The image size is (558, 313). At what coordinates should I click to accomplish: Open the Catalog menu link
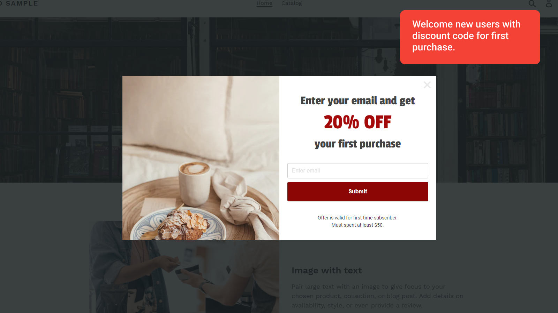292,3
